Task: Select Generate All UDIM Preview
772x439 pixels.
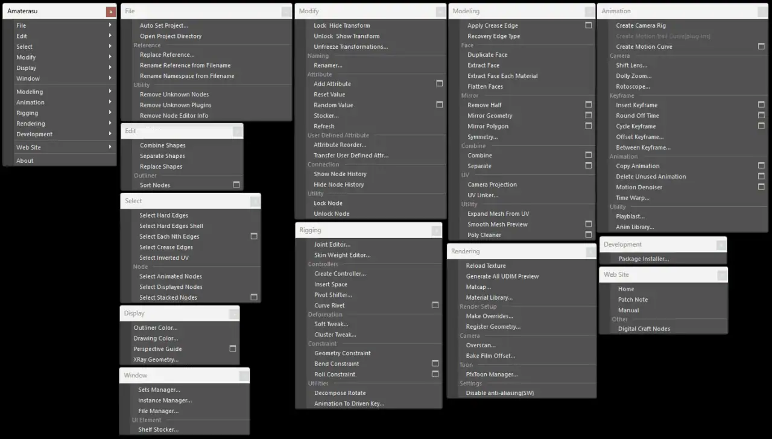Action: coord(502,276)
